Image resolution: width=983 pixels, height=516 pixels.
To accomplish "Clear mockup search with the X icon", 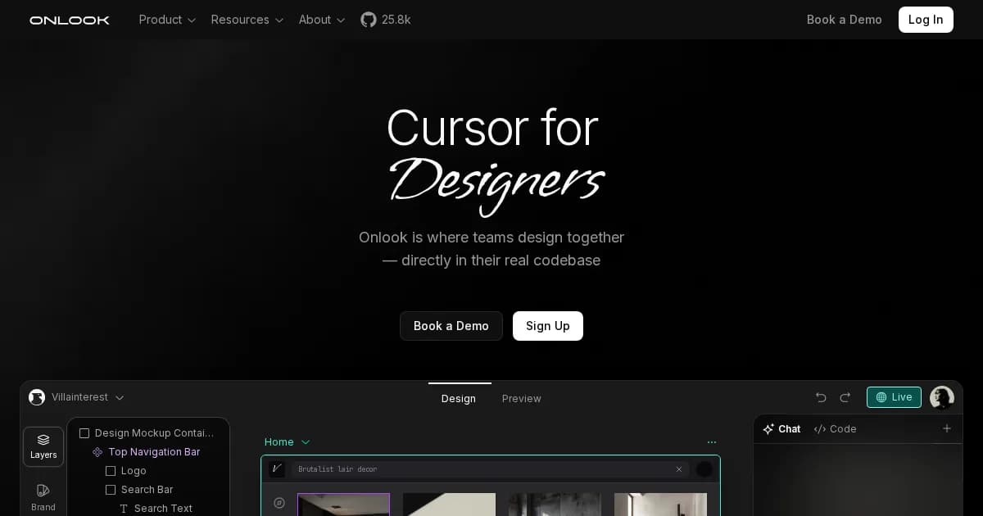I will [679, 469].
